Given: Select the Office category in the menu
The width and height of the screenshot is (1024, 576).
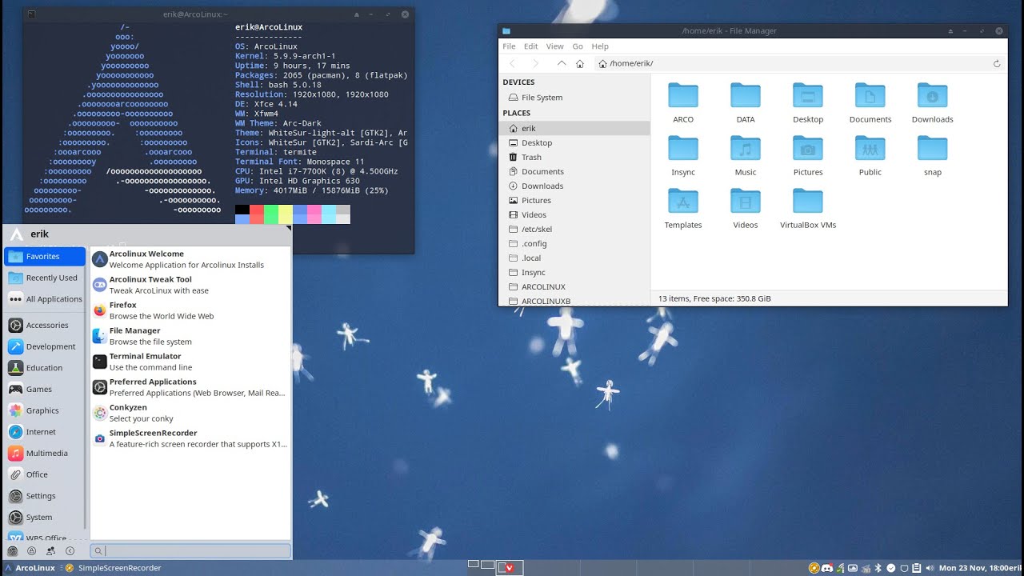Looking at the screenshot, I should click(45, 474).
